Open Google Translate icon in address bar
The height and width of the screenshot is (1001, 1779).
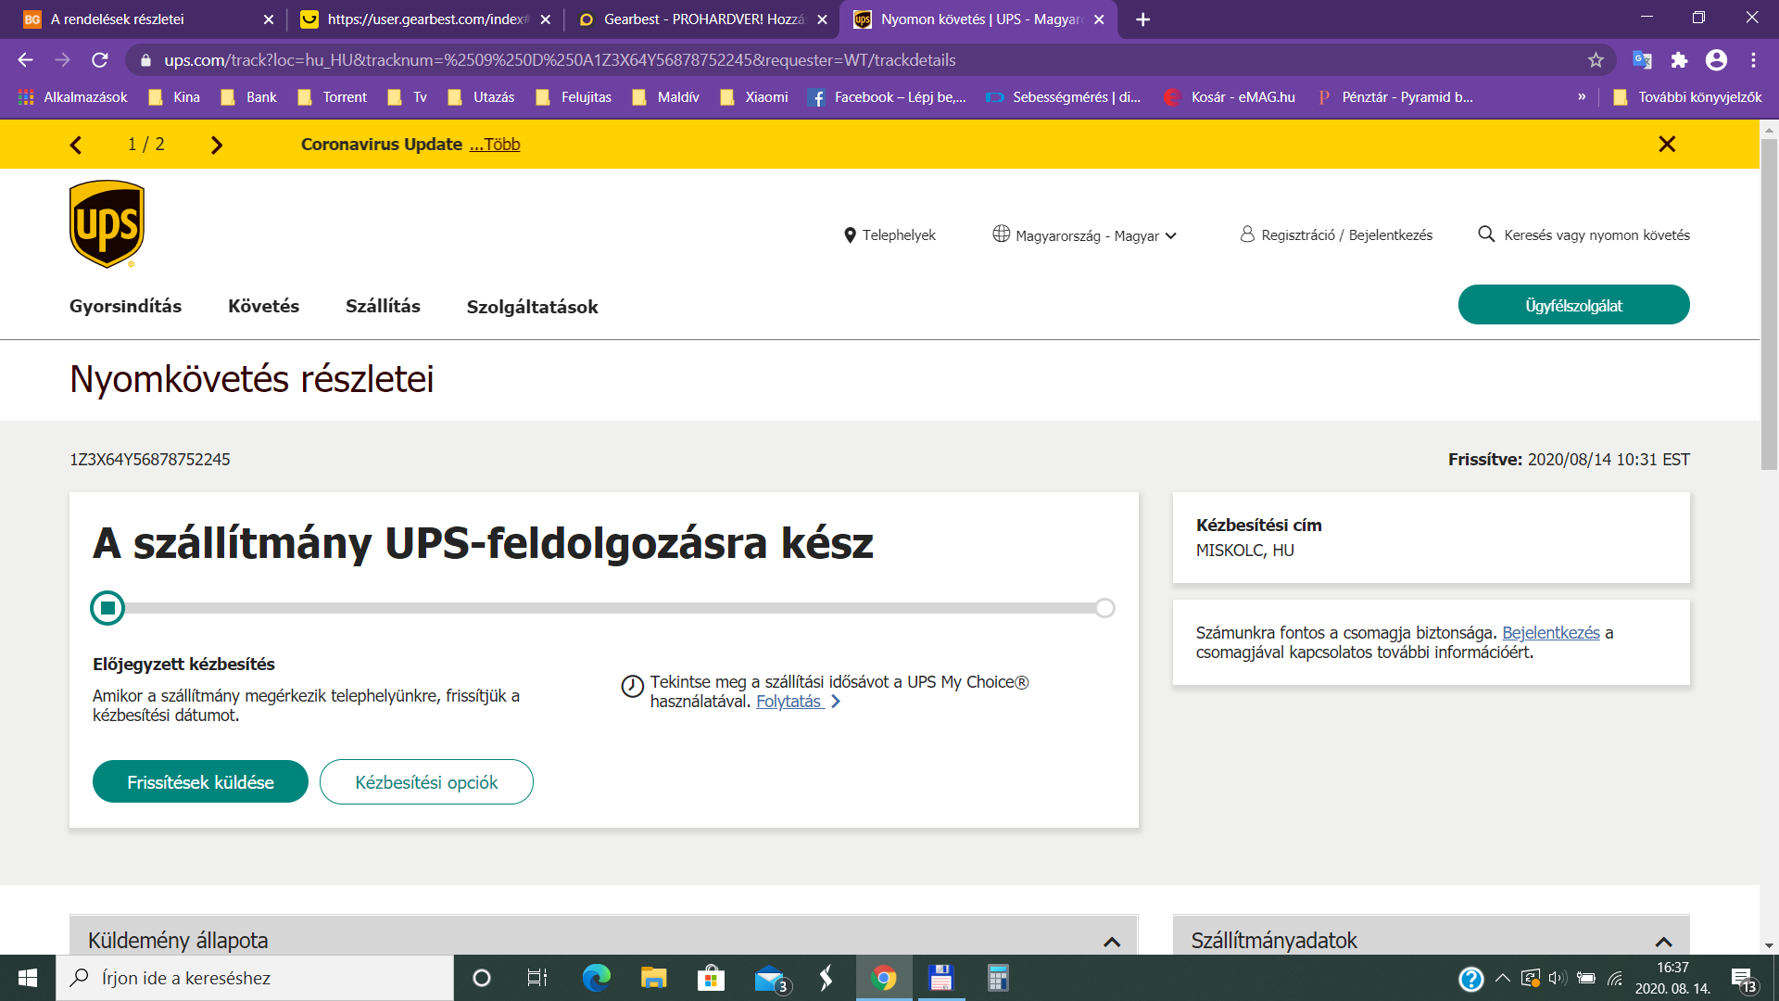tap(1642, 60)
